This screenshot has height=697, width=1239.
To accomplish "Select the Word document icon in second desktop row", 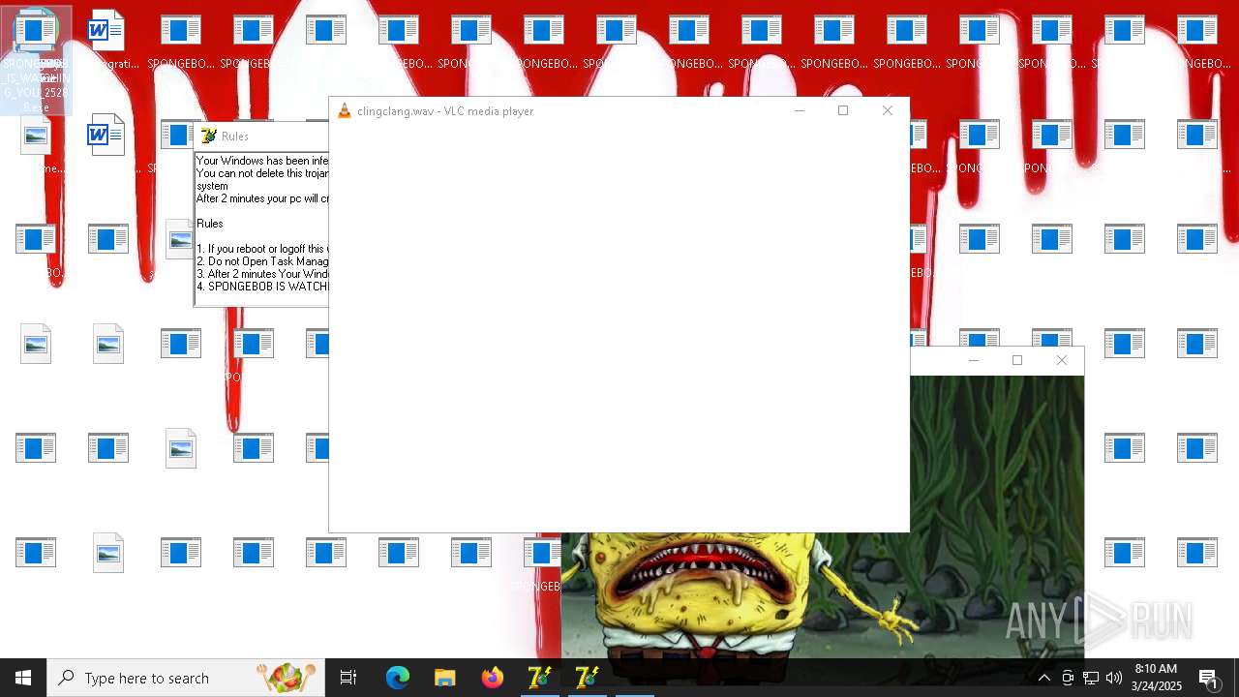I will (x=107, y=135).
